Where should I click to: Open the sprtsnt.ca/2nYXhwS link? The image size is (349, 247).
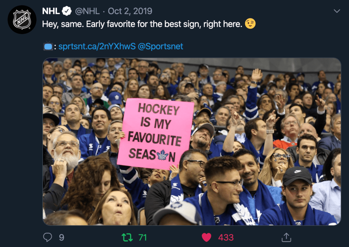tap(97, 46)
